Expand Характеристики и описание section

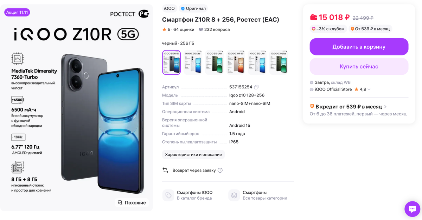193,155
